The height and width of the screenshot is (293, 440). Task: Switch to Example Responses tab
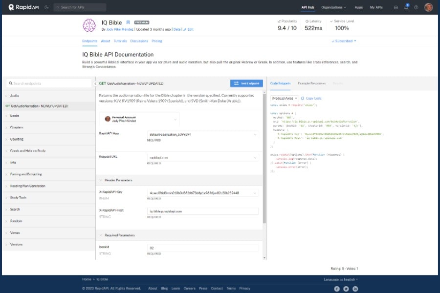(x=311, y=84)
